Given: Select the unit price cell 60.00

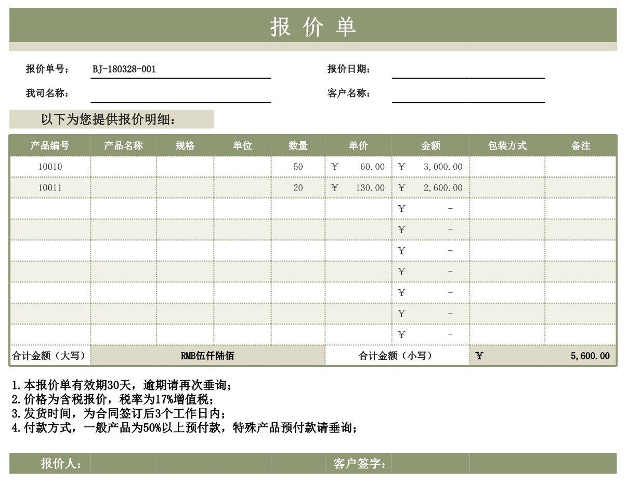Looking at the screenshot, I should (x=358, y=167).
